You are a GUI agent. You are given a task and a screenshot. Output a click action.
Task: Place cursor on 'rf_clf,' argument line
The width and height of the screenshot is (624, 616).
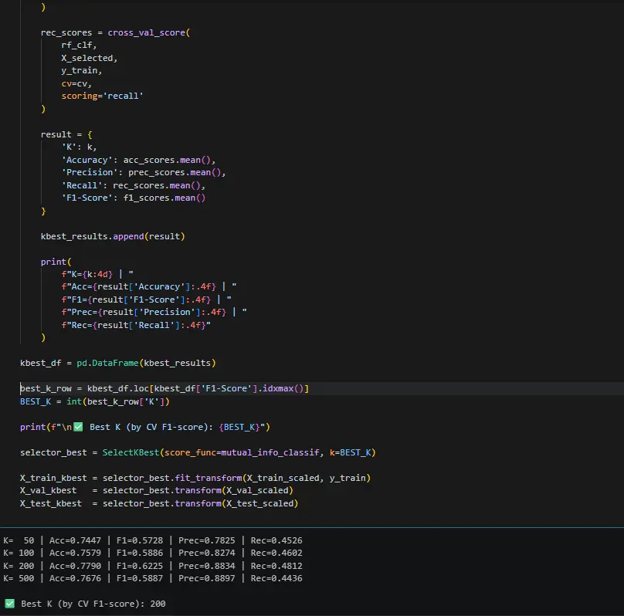point(79,46)
